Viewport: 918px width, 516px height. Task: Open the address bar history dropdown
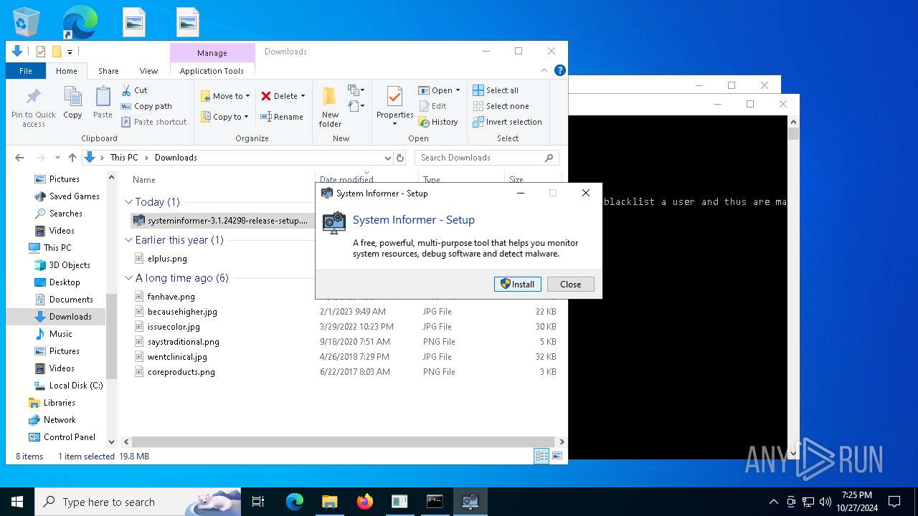click(387, 158)
